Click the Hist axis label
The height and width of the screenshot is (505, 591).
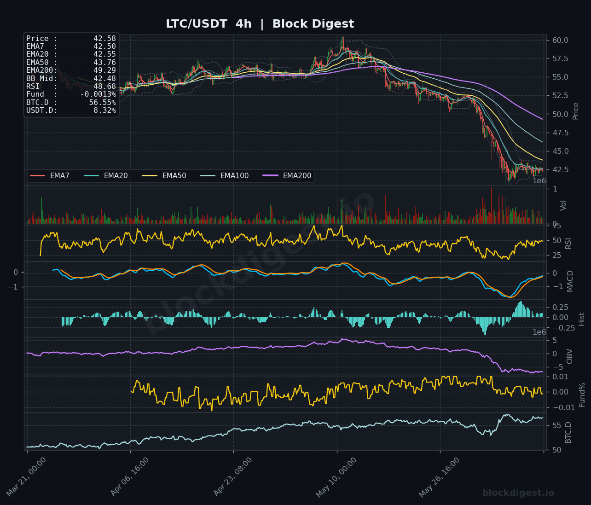[582, 319]
